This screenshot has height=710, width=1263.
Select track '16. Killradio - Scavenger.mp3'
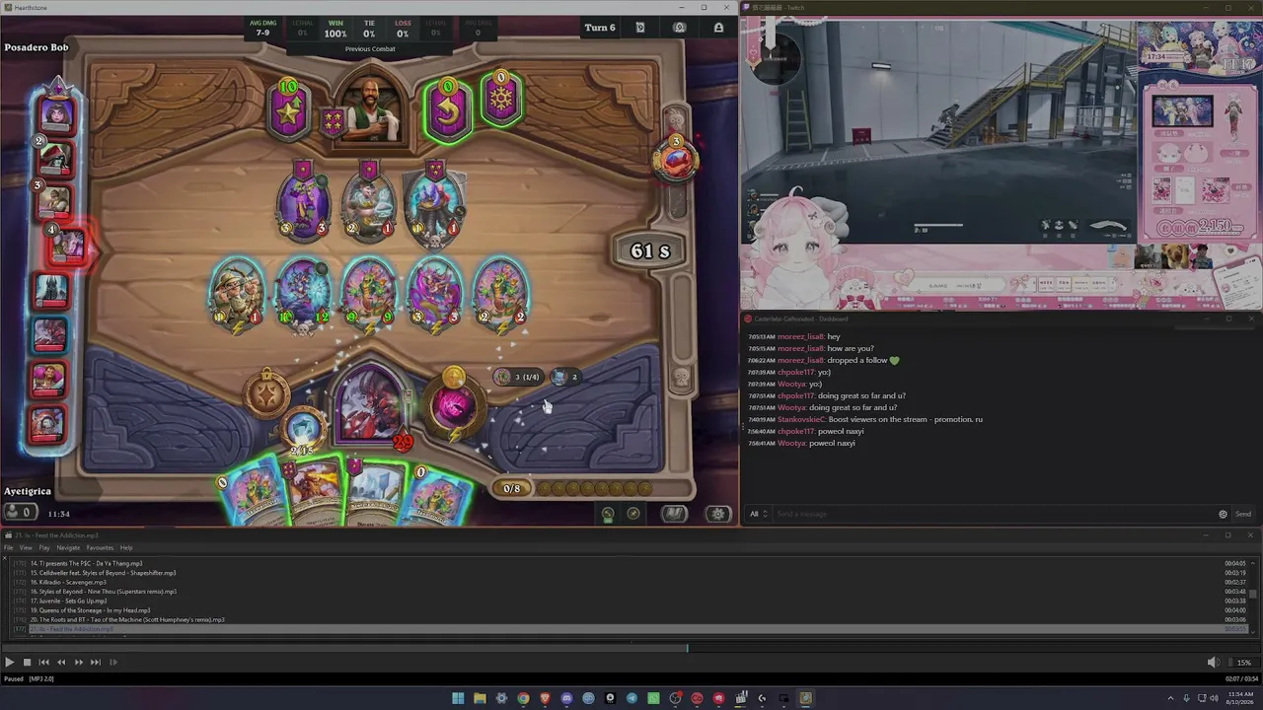(68, 582)
